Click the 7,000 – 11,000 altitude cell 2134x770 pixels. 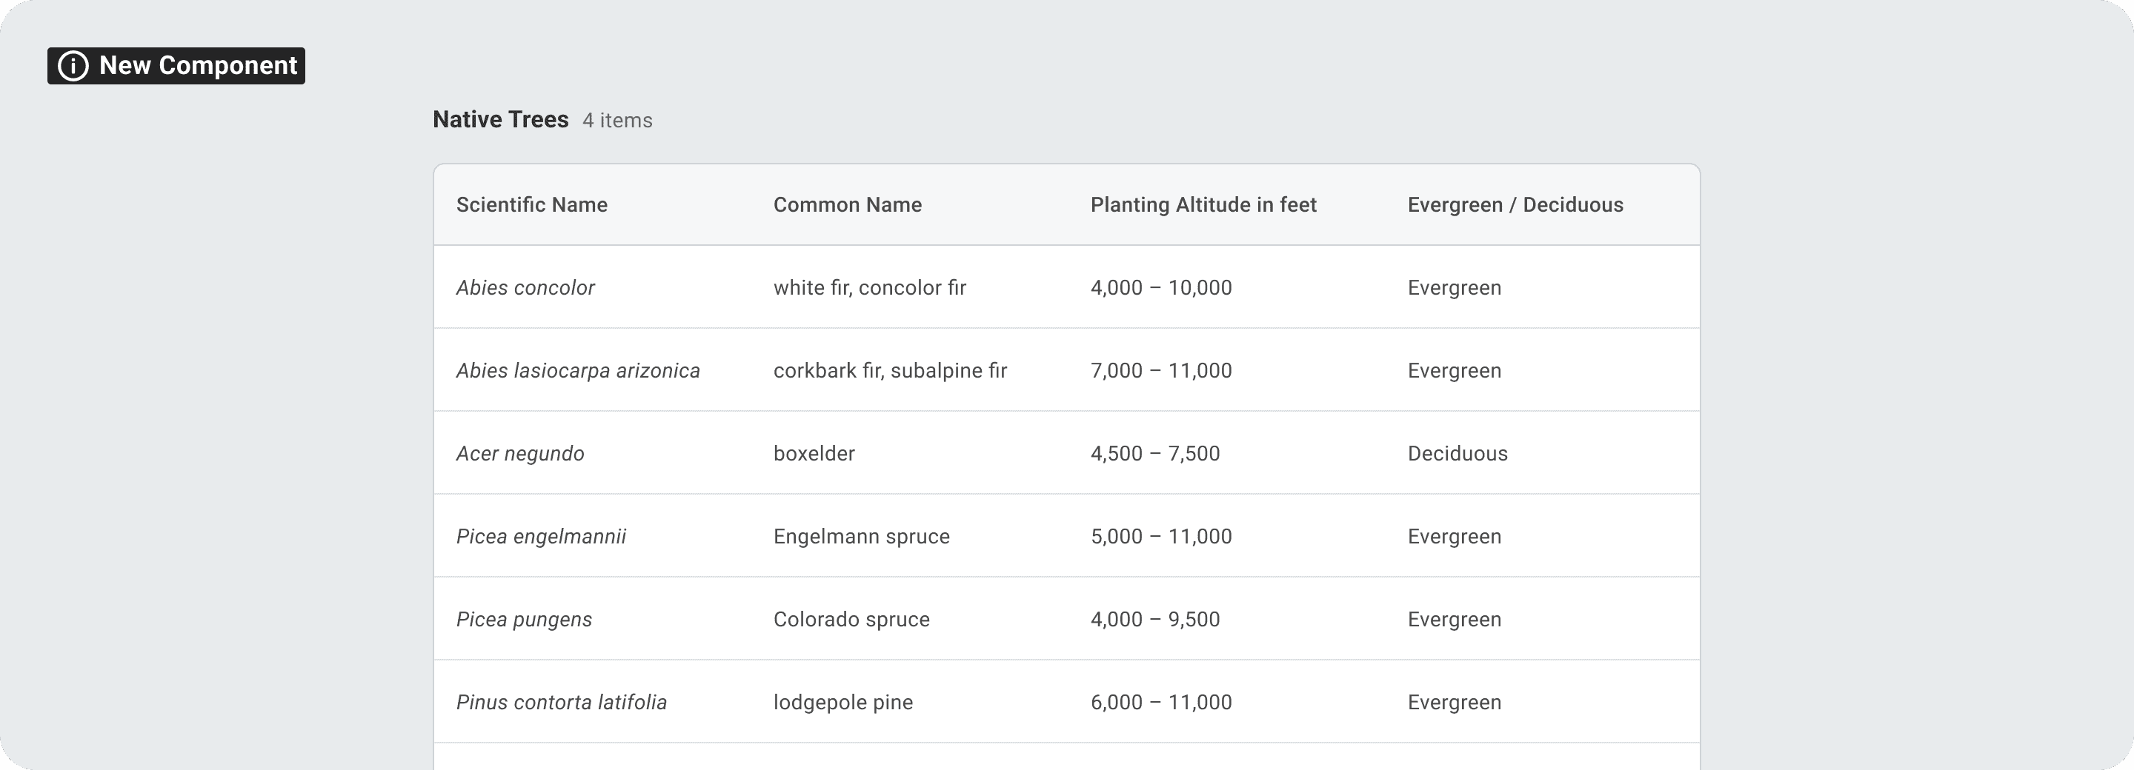(1160, 371)
